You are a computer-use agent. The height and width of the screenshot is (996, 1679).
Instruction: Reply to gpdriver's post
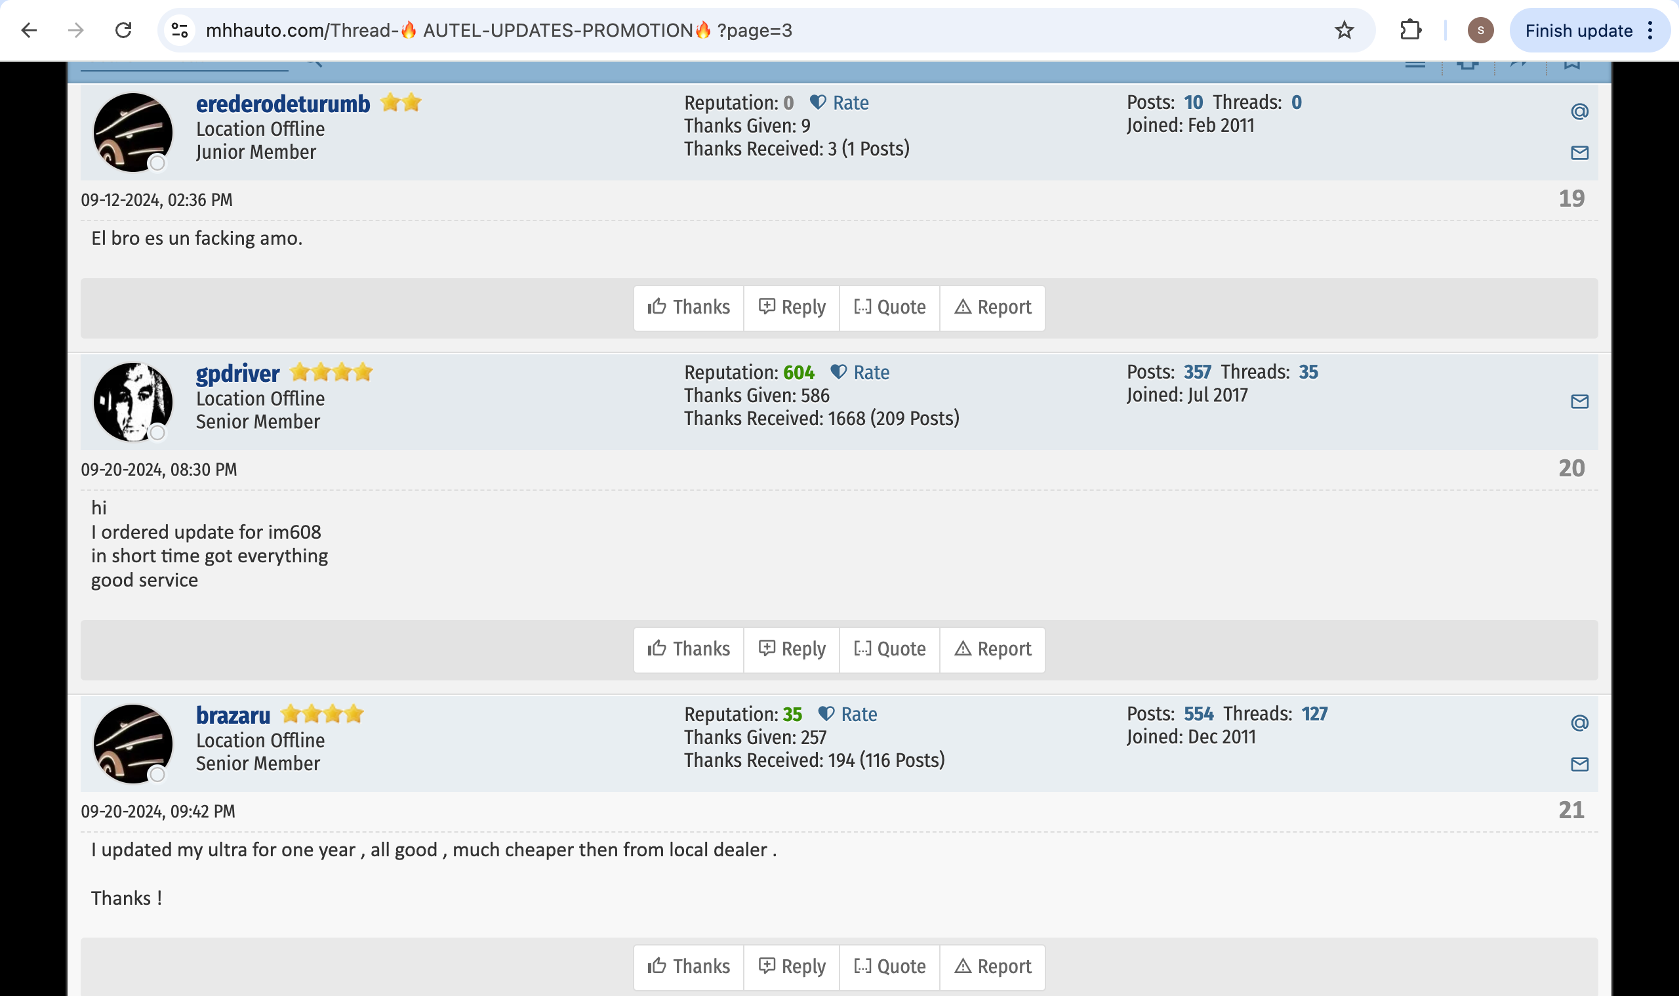792,648
